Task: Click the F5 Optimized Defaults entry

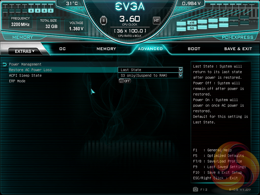Action: [219, 156]
